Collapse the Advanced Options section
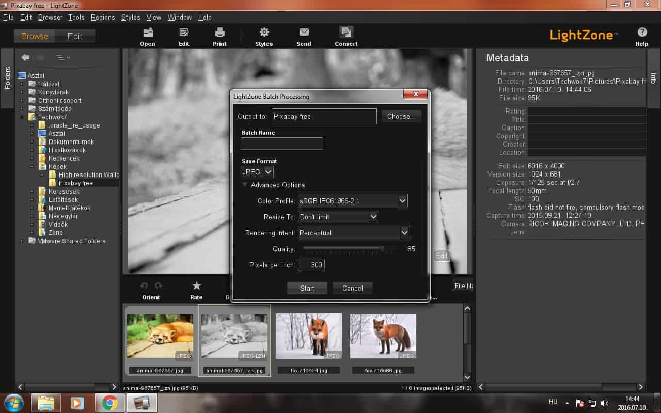Viewport: 661px width, 413px height. [x=245, y=185]
